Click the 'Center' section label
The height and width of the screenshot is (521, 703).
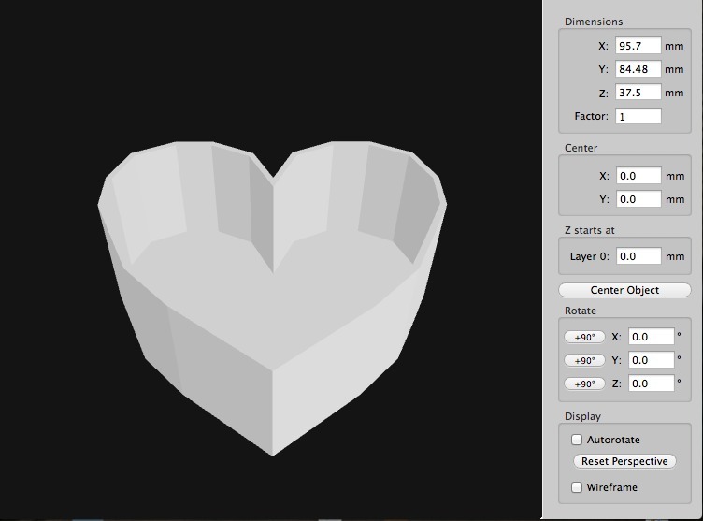coord(581,148)
